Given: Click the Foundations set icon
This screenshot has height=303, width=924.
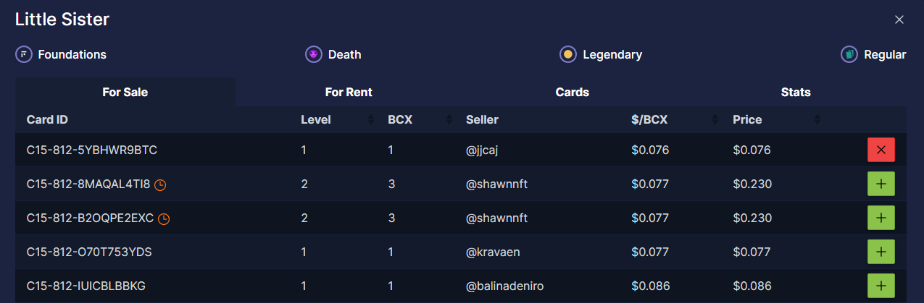Looking at the screenshot, I should [24, 54].
